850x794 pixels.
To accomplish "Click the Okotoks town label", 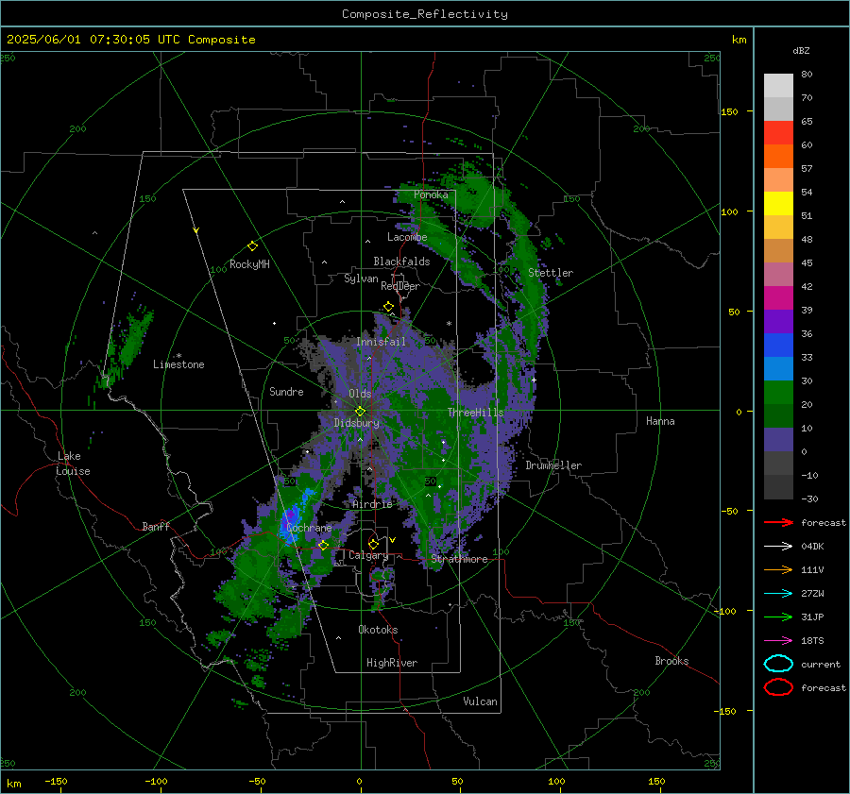I will tap(378, 630).
